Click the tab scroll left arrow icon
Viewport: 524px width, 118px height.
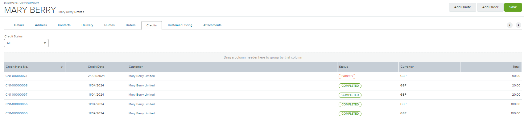510,25
